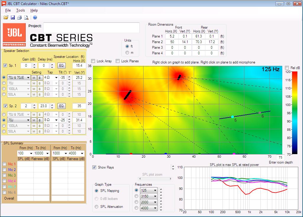Click the Project name input field

click(x=91, y=28)
